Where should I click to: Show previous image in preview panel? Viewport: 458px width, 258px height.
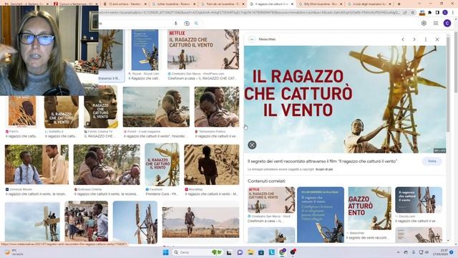pyautogui.click(x=403, y=39)
